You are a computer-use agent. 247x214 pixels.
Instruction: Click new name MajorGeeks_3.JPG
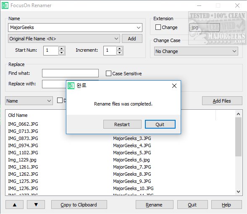(132, 138)
